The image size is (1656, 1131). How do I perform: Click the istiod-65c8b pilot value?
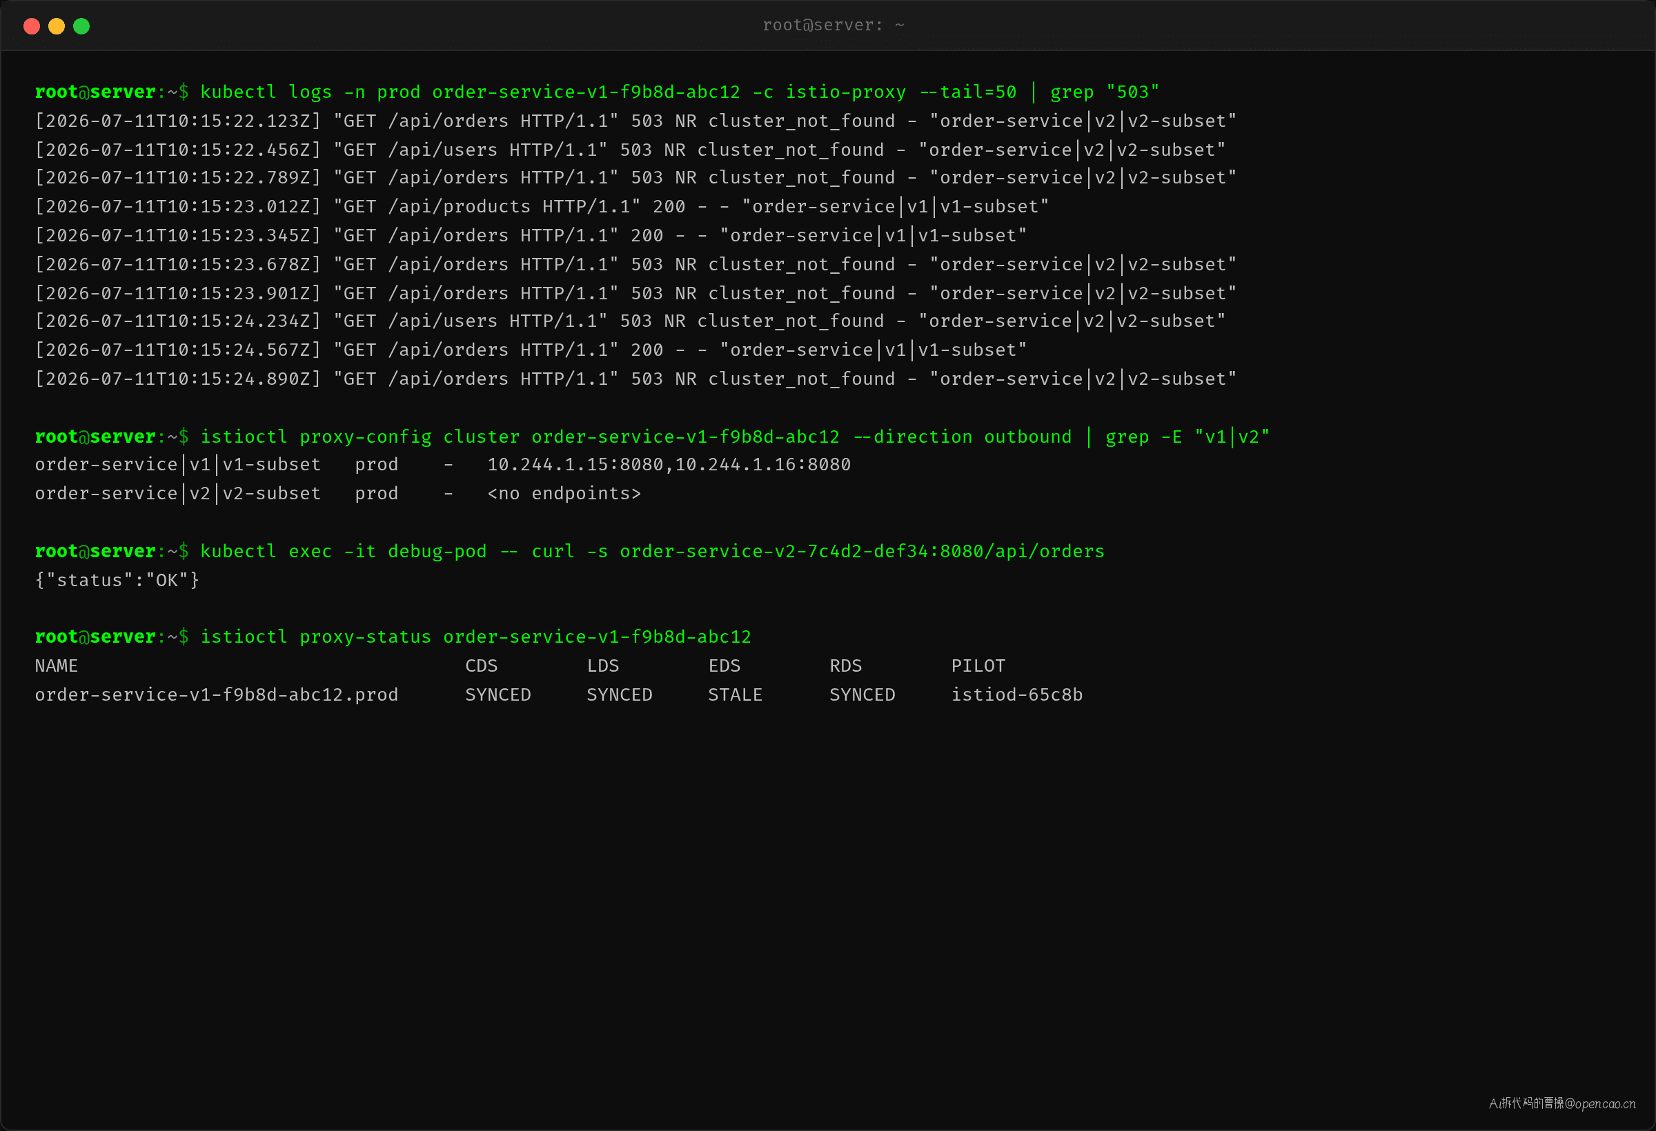pyautogui.click(x=1017, y=695)
